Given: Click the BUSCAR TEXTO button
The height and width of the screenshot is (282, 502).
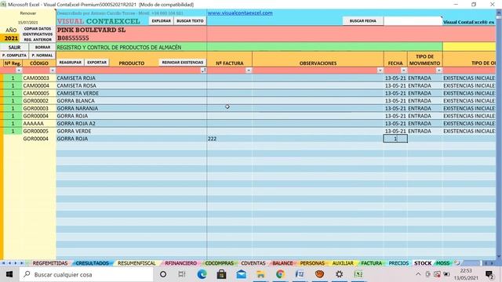Looking at the screenshot, I should click(x=190, y=21).
